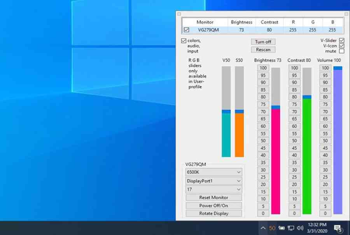The width and height of the screenshot is (350, 235).
Task: Click the Reset Monitor button
Action: [x=213, y=198]
